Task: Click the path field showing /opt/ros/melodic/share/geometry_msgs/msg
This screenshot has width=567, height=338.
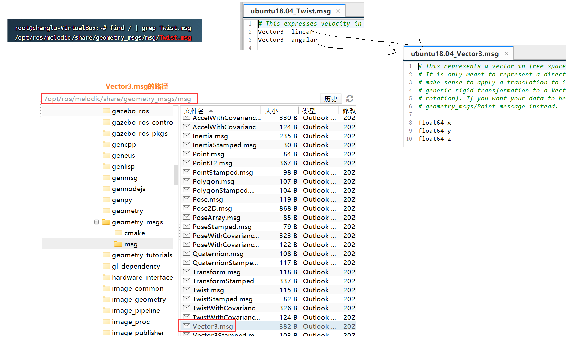Action: tap(120, 99)
